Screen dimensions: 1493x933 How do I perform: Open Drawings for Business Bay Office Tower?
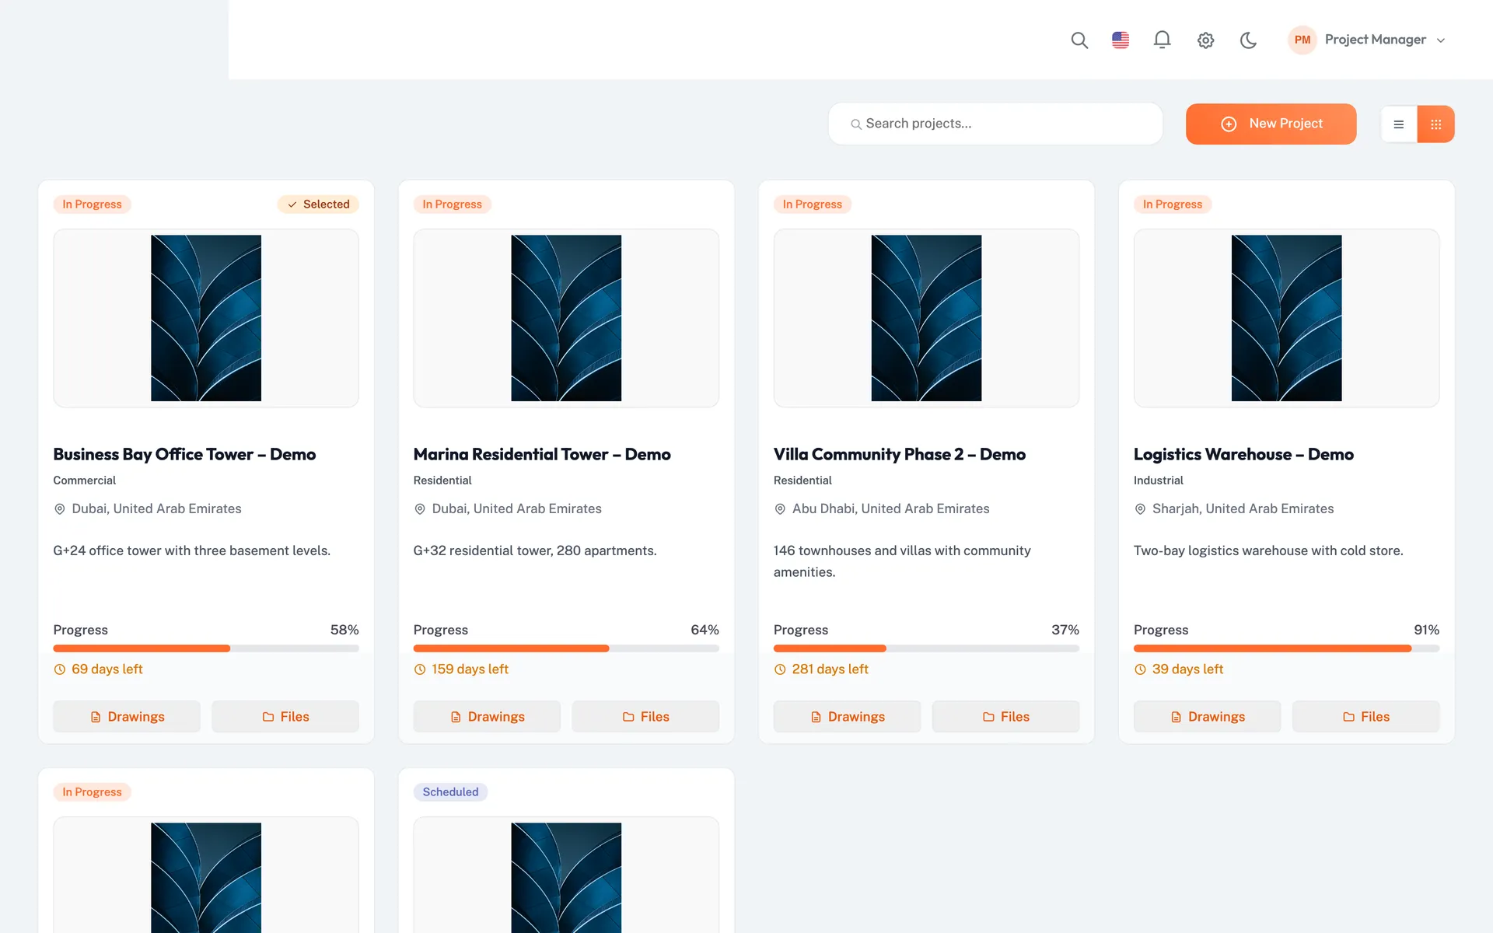(127, 716)
